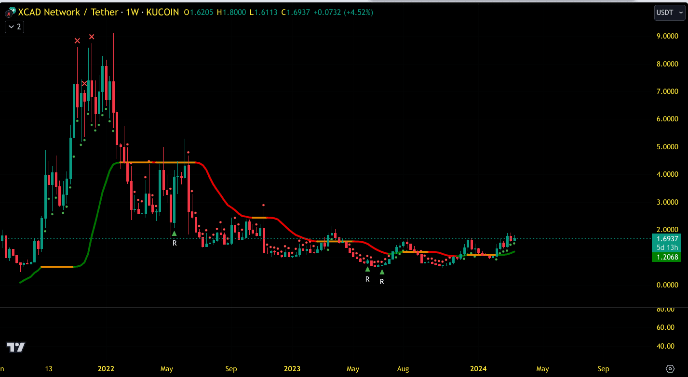This screenshot has width=688, height=377.
Task: Open the time axis settings gear icon
Action: (670, 369)
